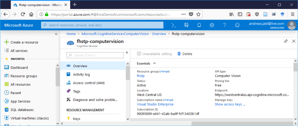Open Visual Studio Enterprise subscription link
This screenshot has height=126, width=298.
coord(155,104)
